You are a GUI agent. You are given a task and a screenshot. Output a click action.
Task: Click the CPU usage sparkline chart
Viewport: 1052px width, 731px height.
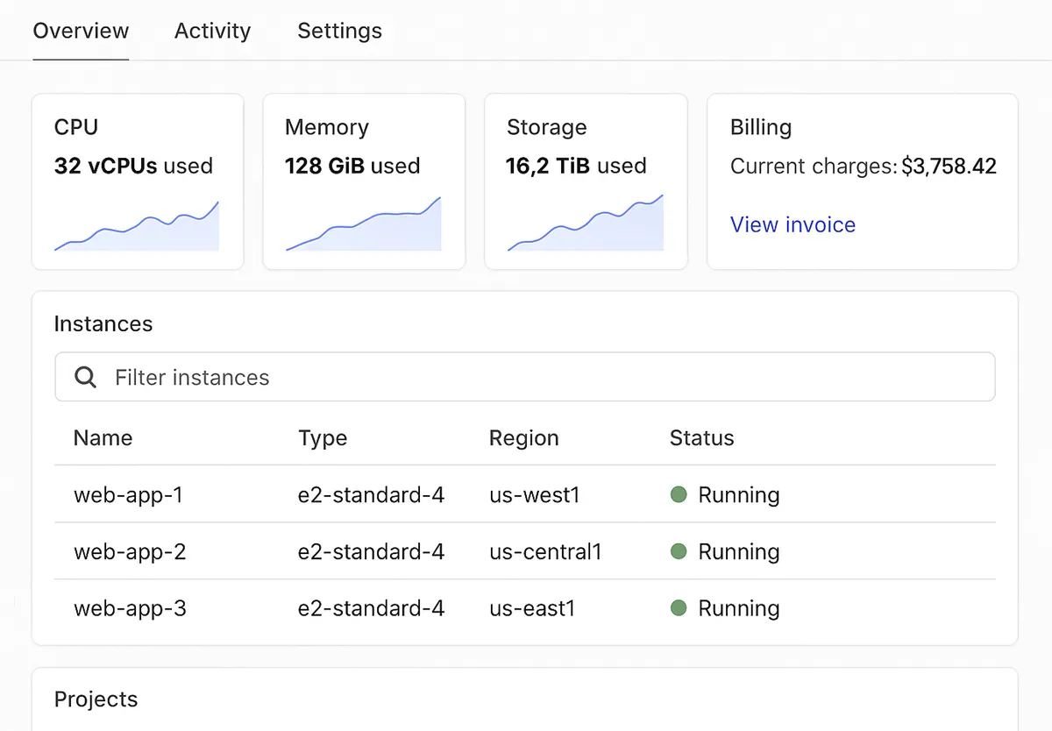tap(136, 226)
